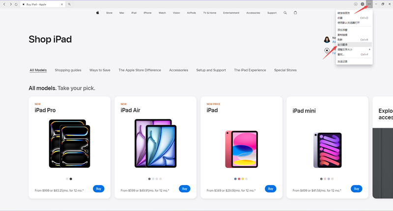Open the shopping bag icon

tap(295, 13)
